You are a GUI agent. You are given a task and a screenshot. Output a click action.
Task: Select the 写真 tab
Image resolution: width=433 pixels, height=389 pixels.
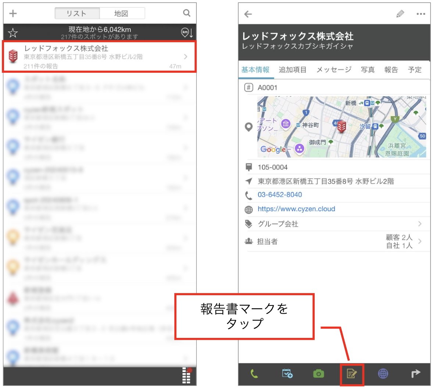(368, 69)
